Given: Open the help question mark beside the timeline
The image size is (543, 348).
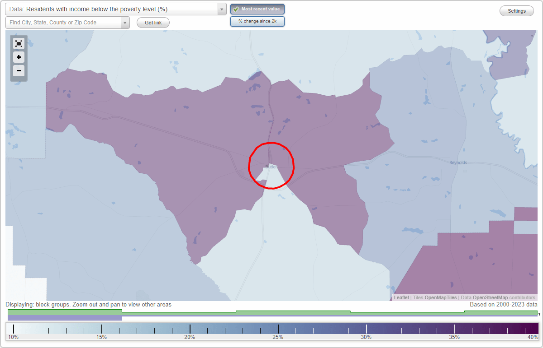Looking at the screenshot, I should pyautogui.click(x=539, y=313).
